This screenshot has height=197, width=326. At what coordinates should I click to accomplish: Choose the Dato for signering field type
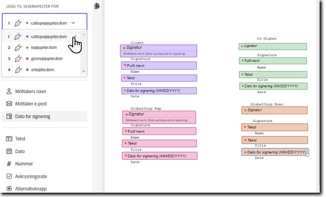coord(44,117)
